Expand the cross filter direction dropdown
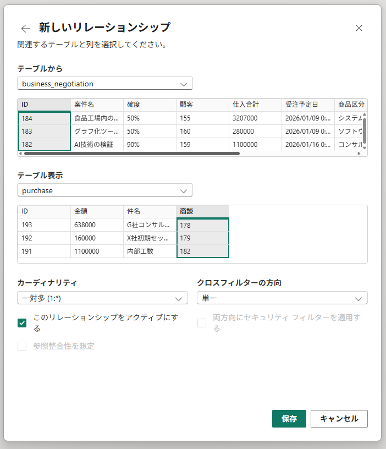Image resolution: width=386 pixels, height=449 pixels. [x=282, y=298]
